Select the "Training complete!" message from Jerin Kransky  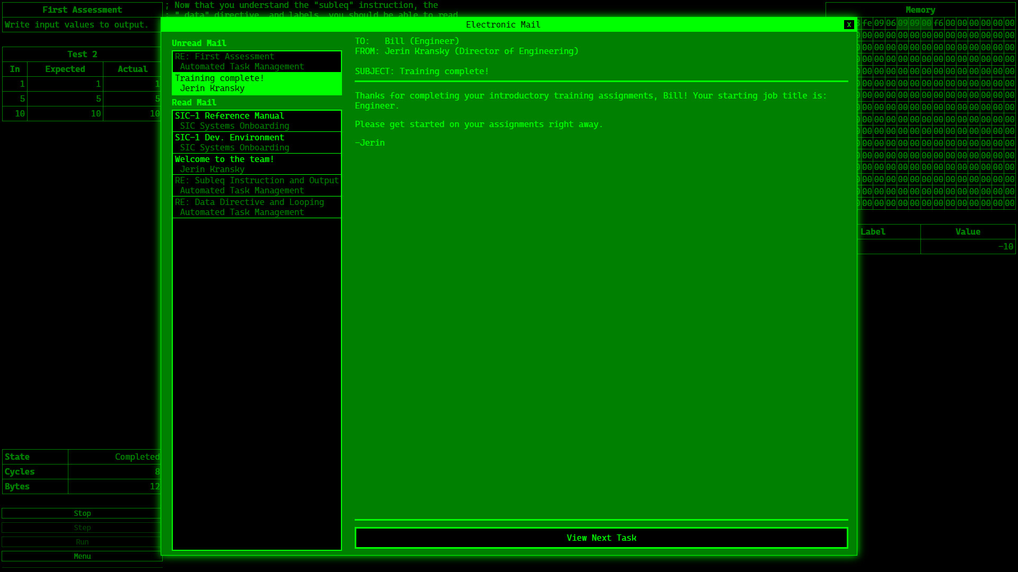click(x=257, y=83)
